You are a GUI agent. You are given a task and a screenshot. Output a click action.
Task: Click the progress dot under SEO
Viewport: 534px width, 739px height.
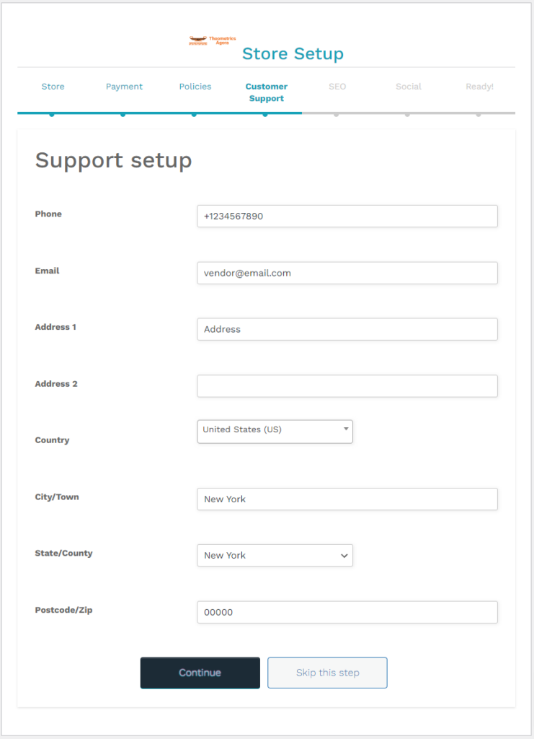(336, 114)
